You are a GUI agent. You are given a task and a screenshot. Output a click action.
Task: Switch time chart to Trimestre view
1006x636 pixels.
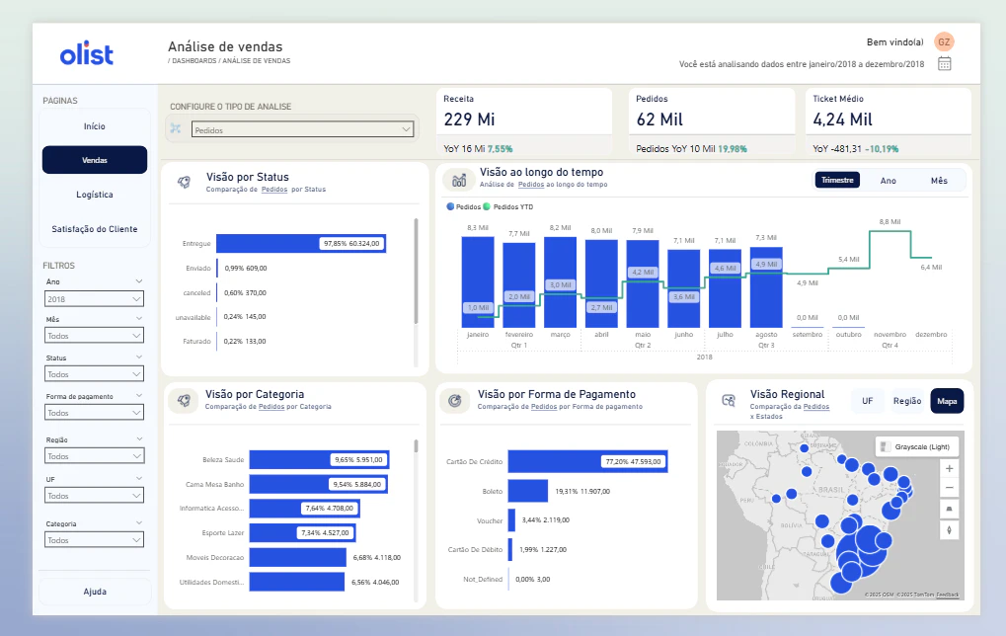tap(837, 181)
